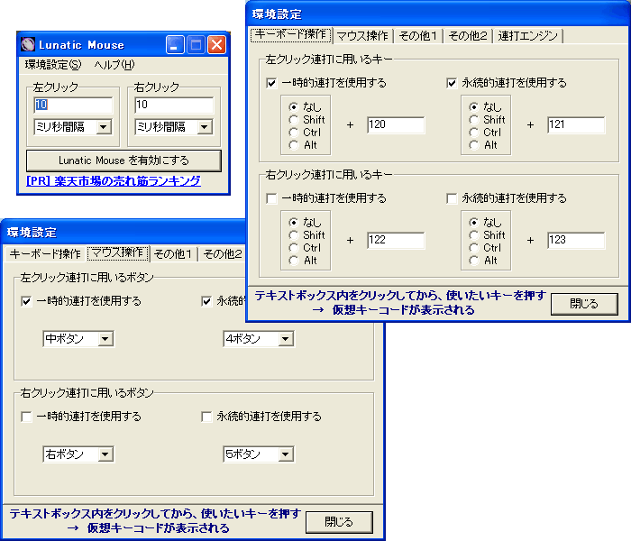Expand the 左クリック ミリ秒間隔 dropdown
The width and height of the screenshot is (631, 541).
pos(103,127)
